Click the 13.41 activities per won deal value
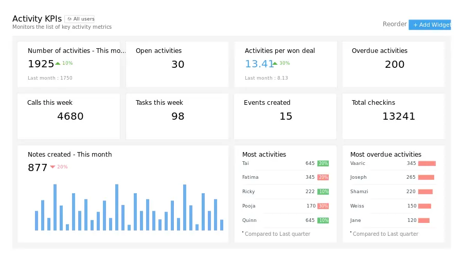463x262 pixels. pos(259,64)
